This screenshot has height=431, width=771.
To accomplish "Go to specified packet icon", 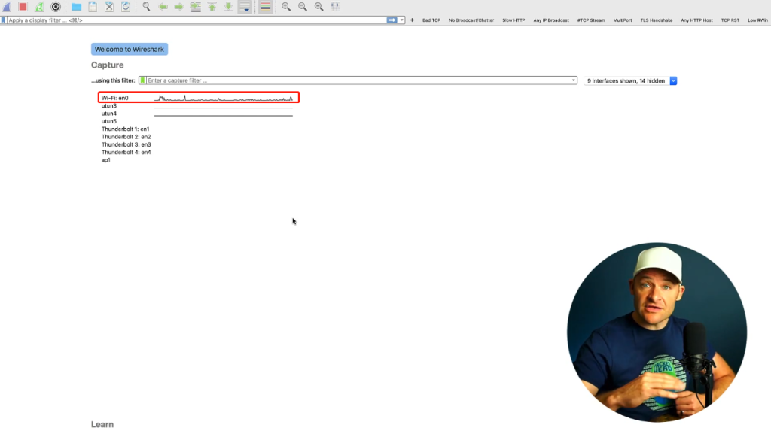I will pos(196,6).
